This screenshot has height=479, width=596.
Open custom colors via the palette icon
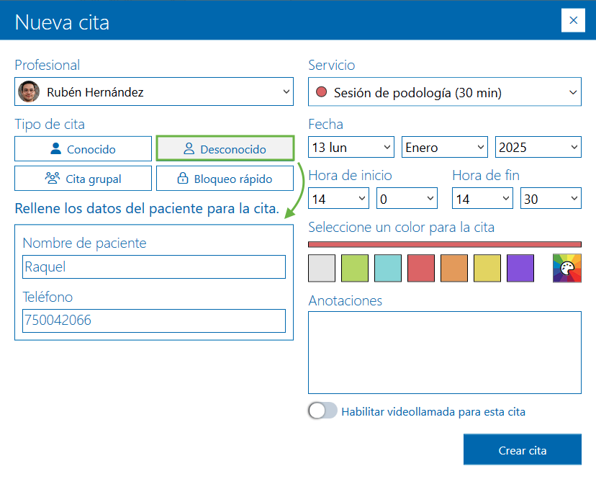pos(567,267)
